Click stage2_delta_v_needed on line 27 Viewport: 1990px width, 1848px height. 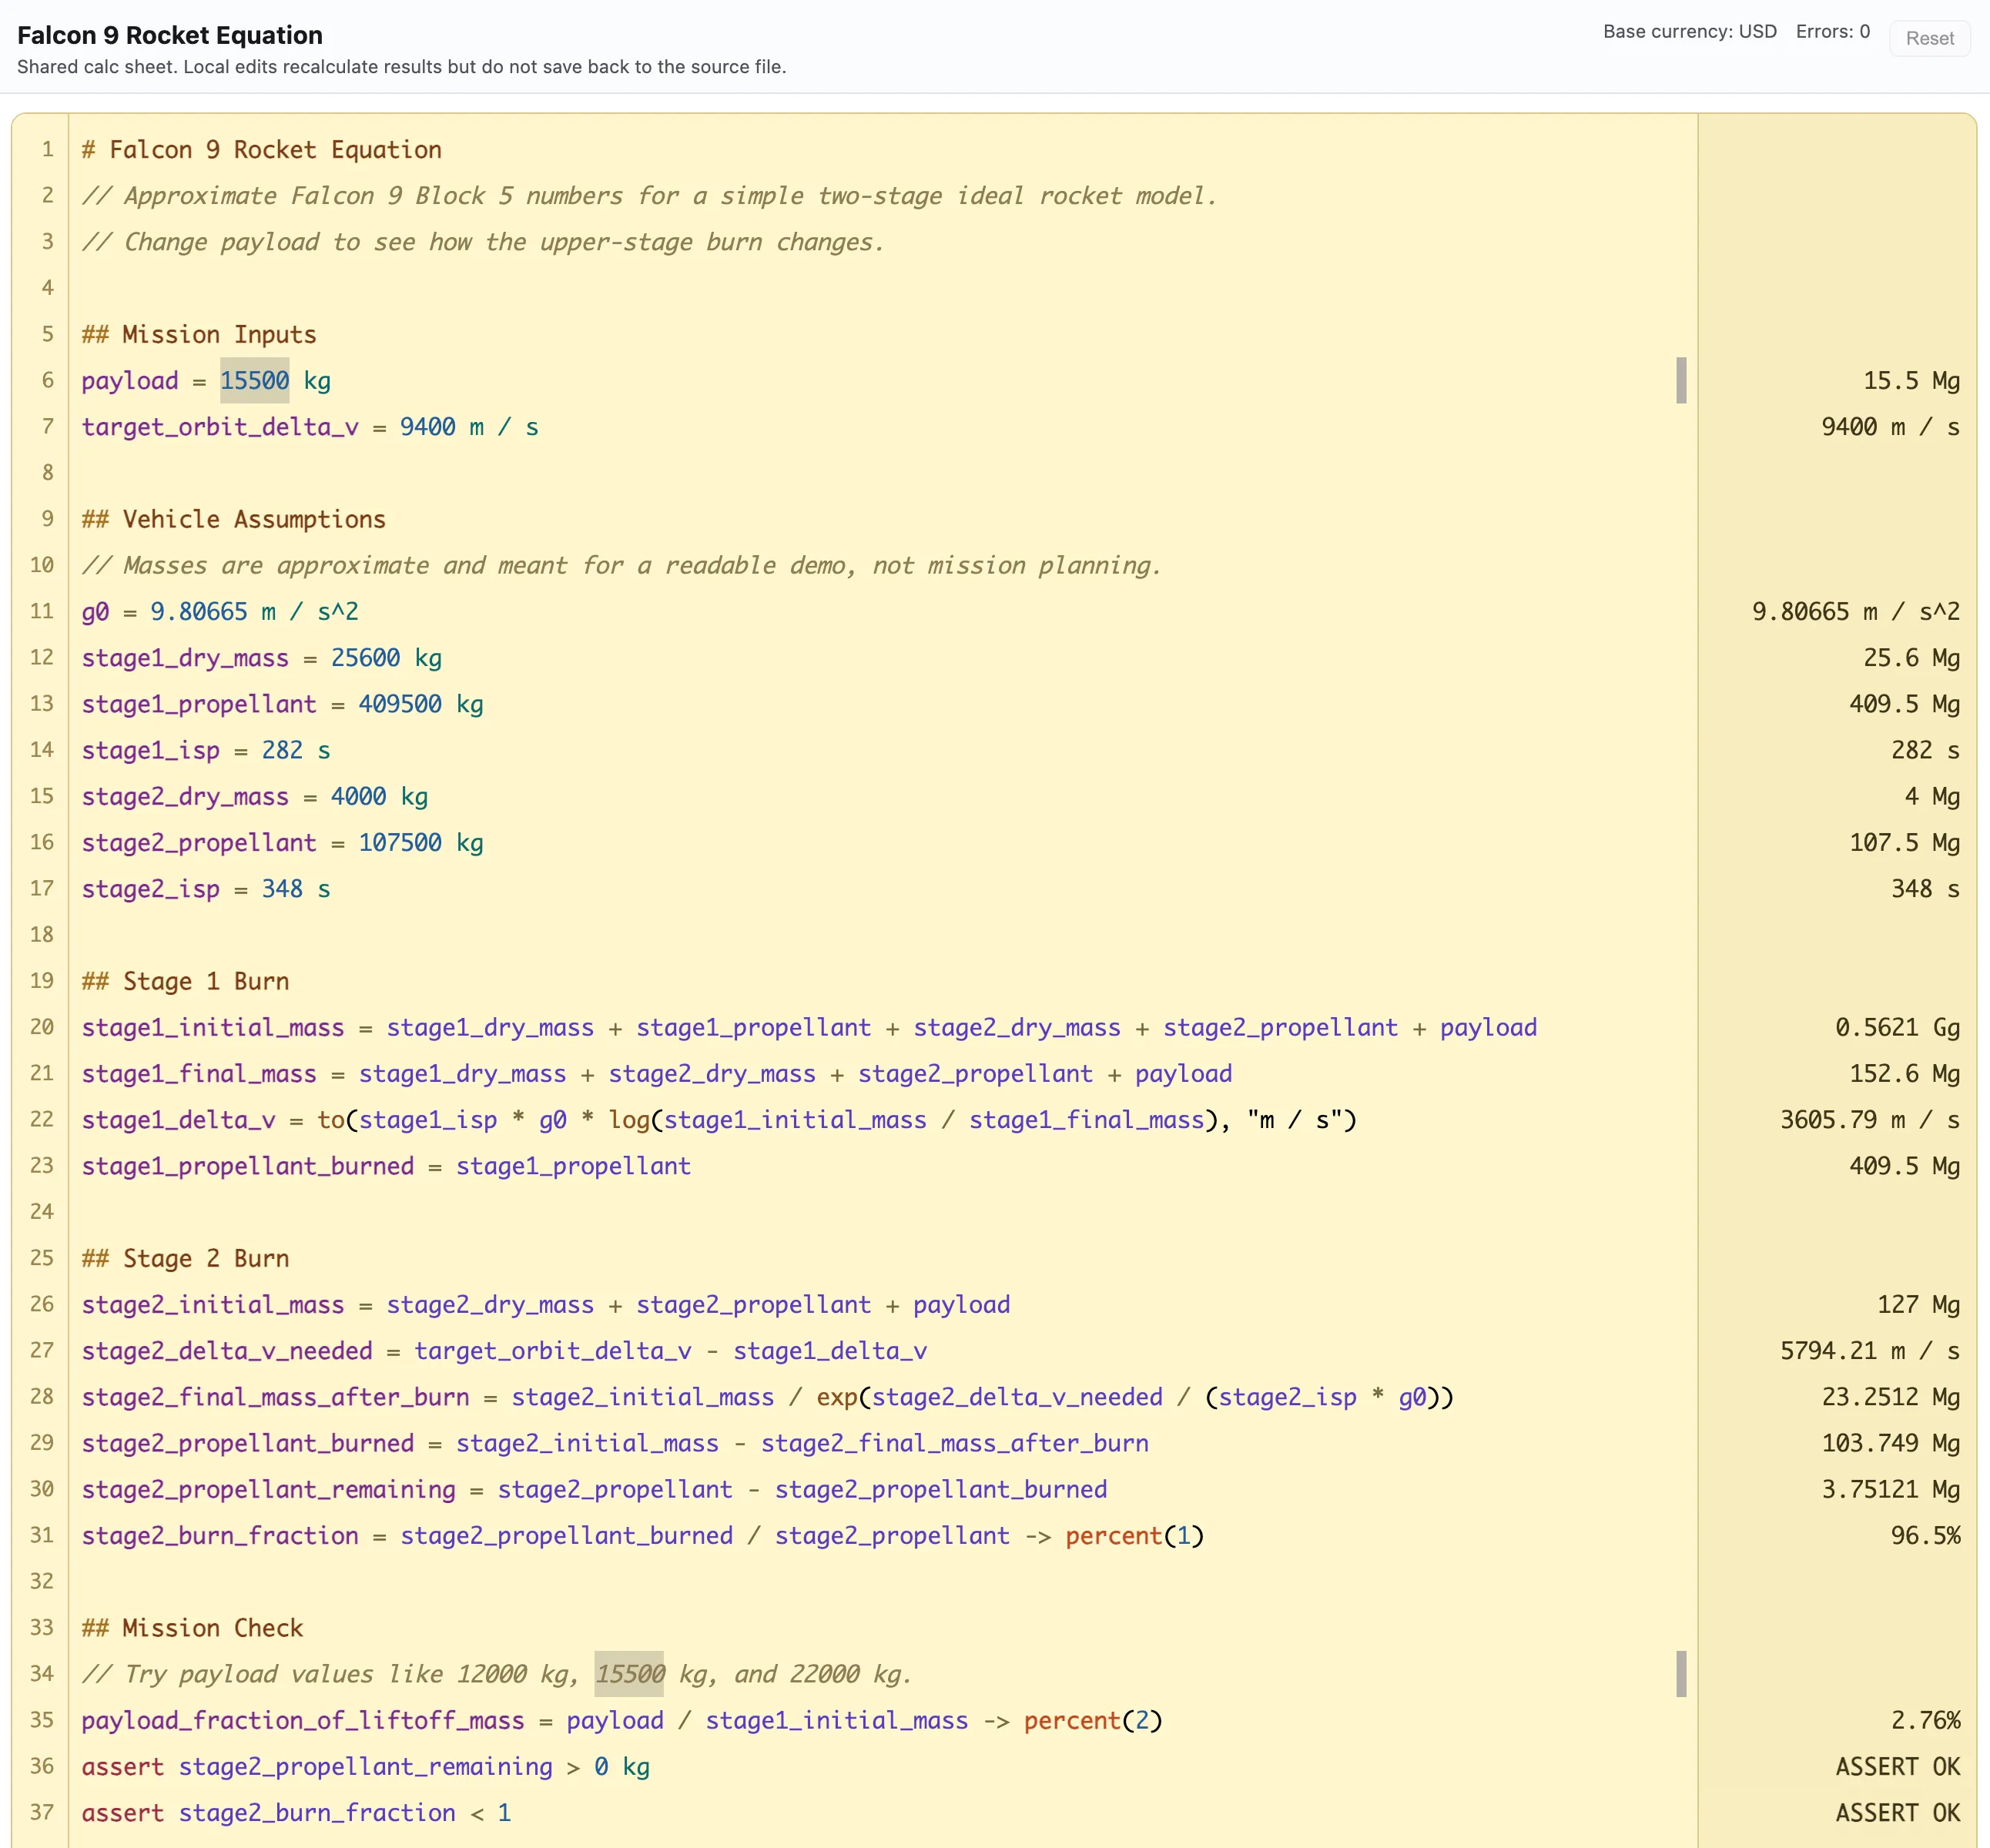click(227, 1351)
